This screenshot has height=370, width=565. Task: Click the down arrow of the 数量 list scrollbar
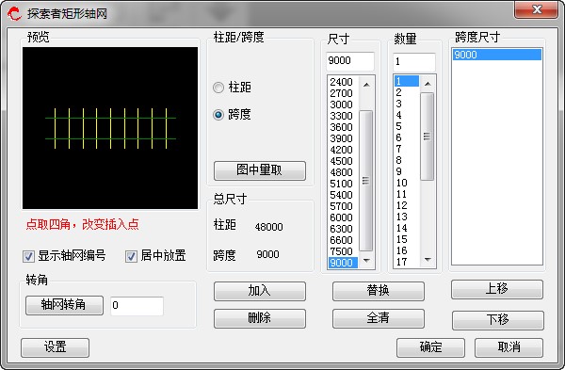coord(428,260)
